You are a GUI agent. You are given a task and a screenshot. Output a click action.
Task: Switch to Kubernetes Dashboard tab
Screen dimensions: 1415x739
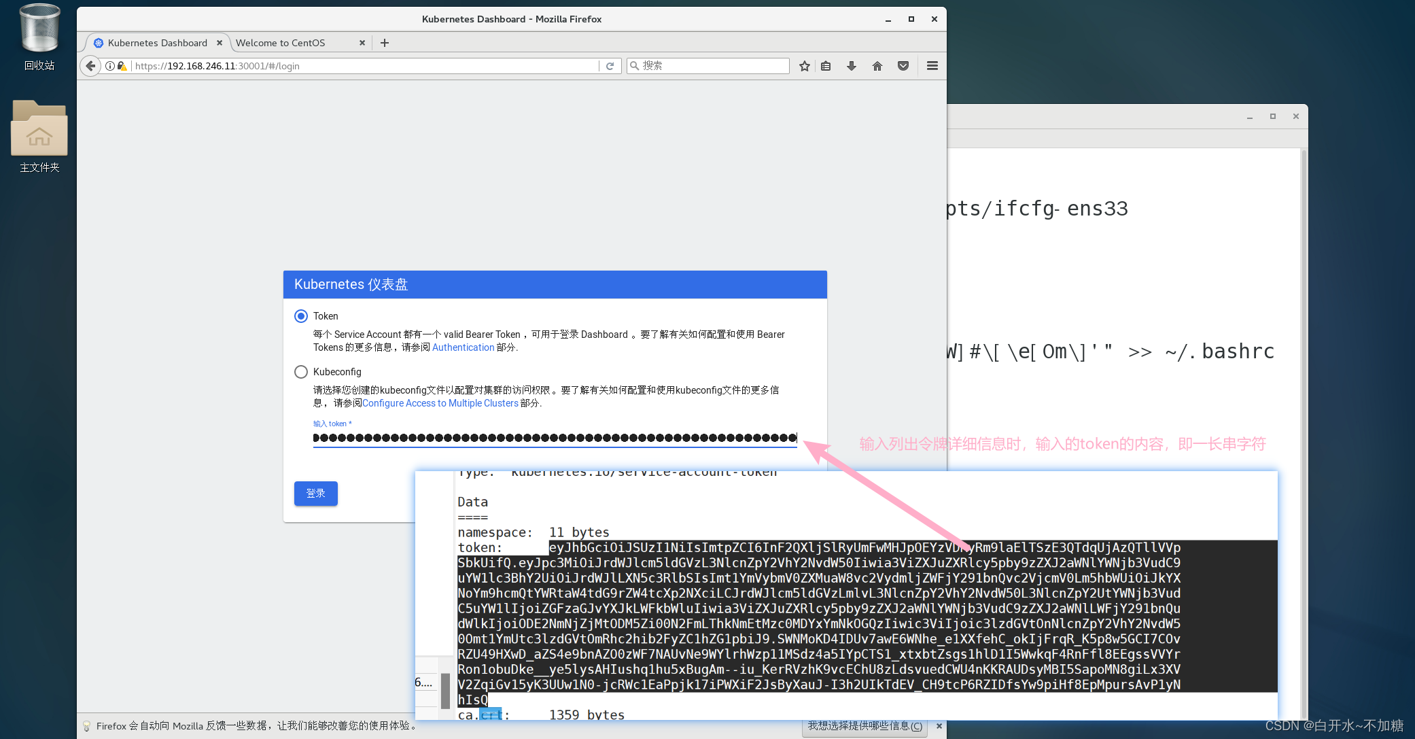click(x=158, y=43)
